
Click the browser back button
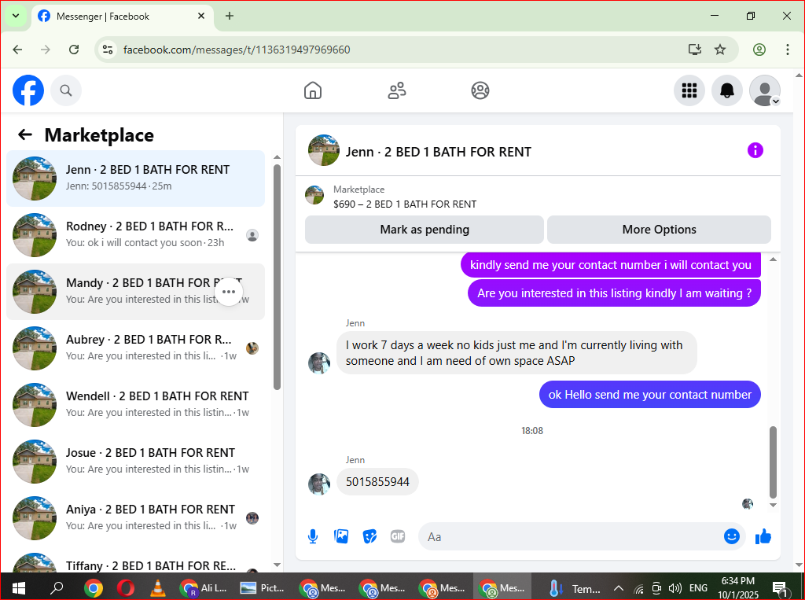[x=17, y=50]
